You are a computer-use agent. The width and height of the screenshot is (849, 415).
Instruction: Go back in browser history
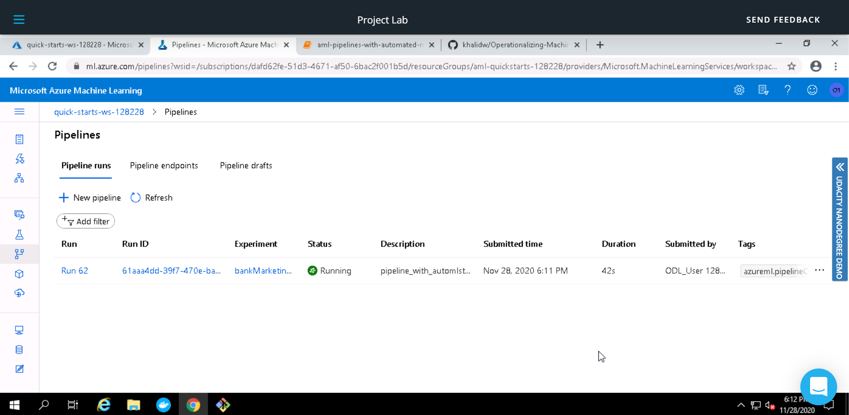coord(13,66)
